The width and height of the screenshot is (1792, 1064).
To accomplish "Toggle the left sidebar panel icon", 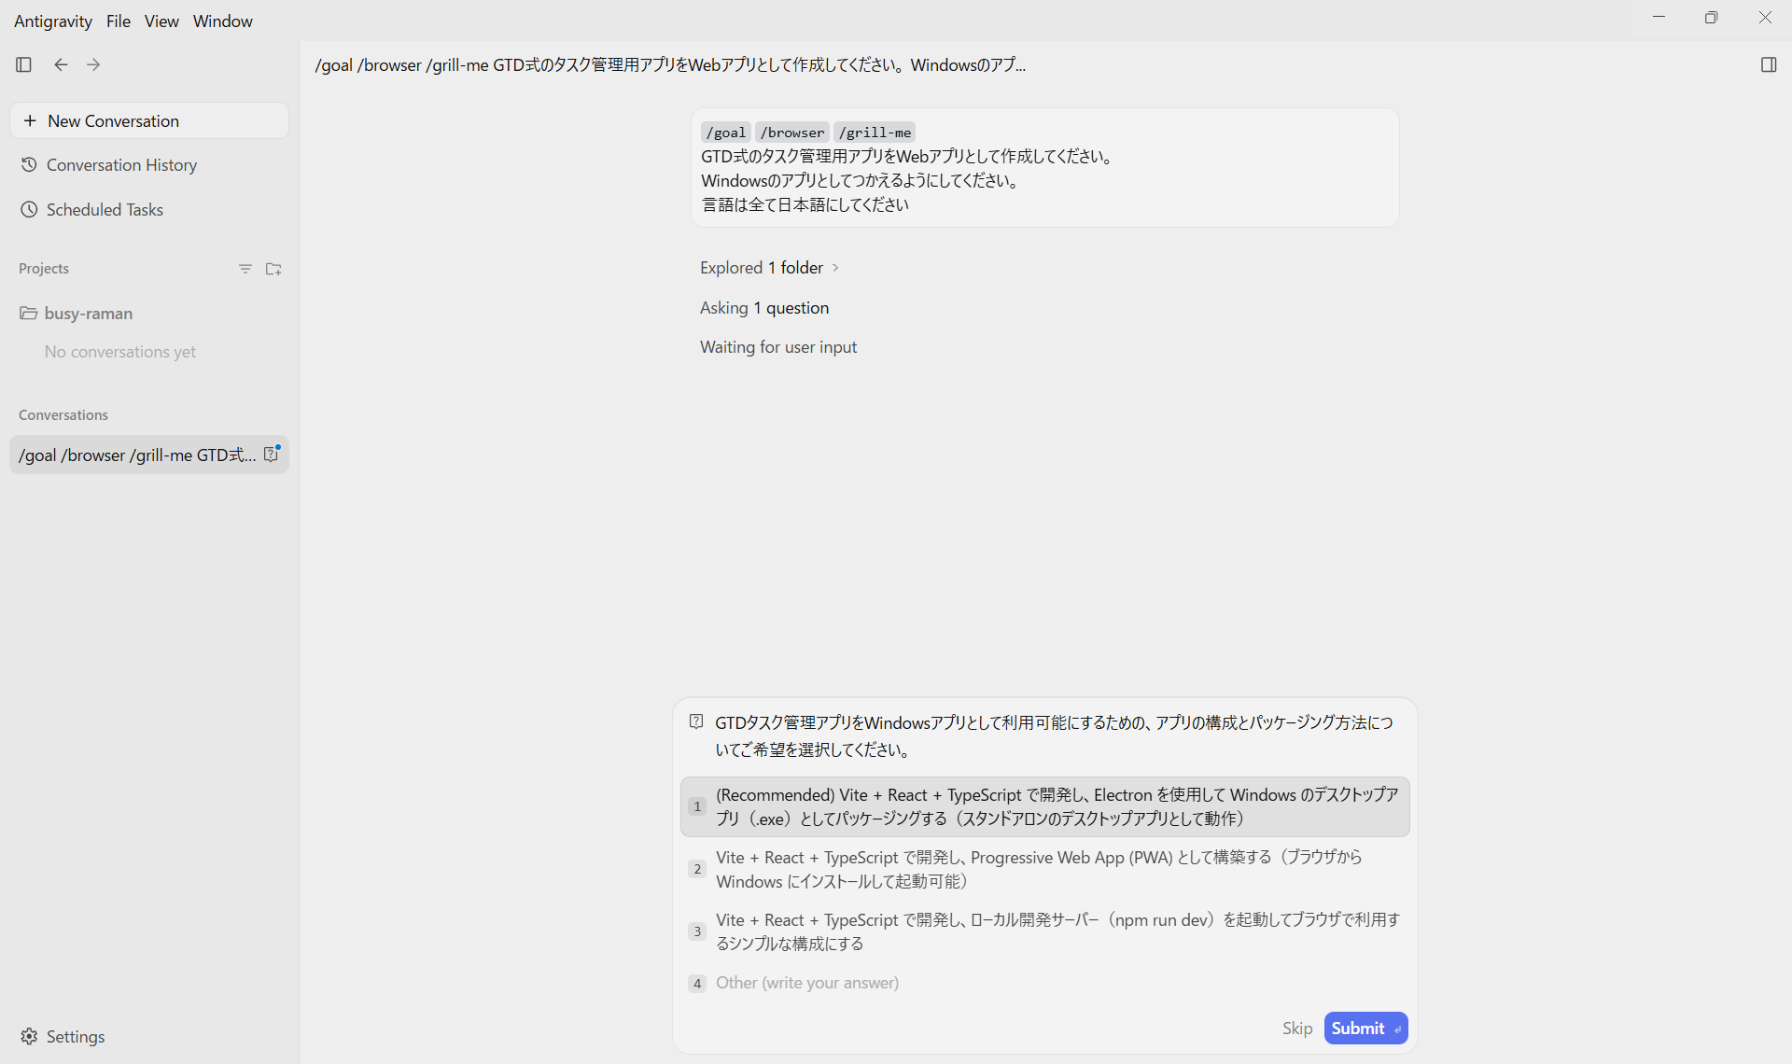I will click(x=24, y=64).
